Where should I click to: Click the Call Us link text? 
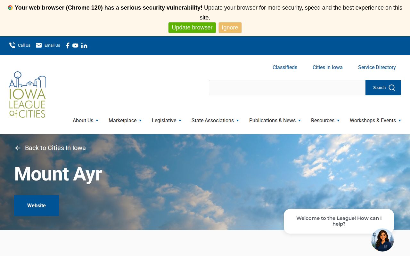[24, 45]
